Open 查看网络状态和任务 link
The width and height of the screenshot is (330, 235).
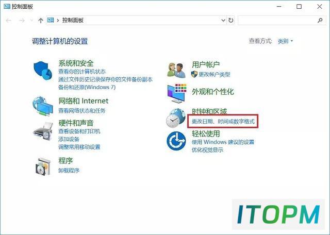(x=81, y=110)
